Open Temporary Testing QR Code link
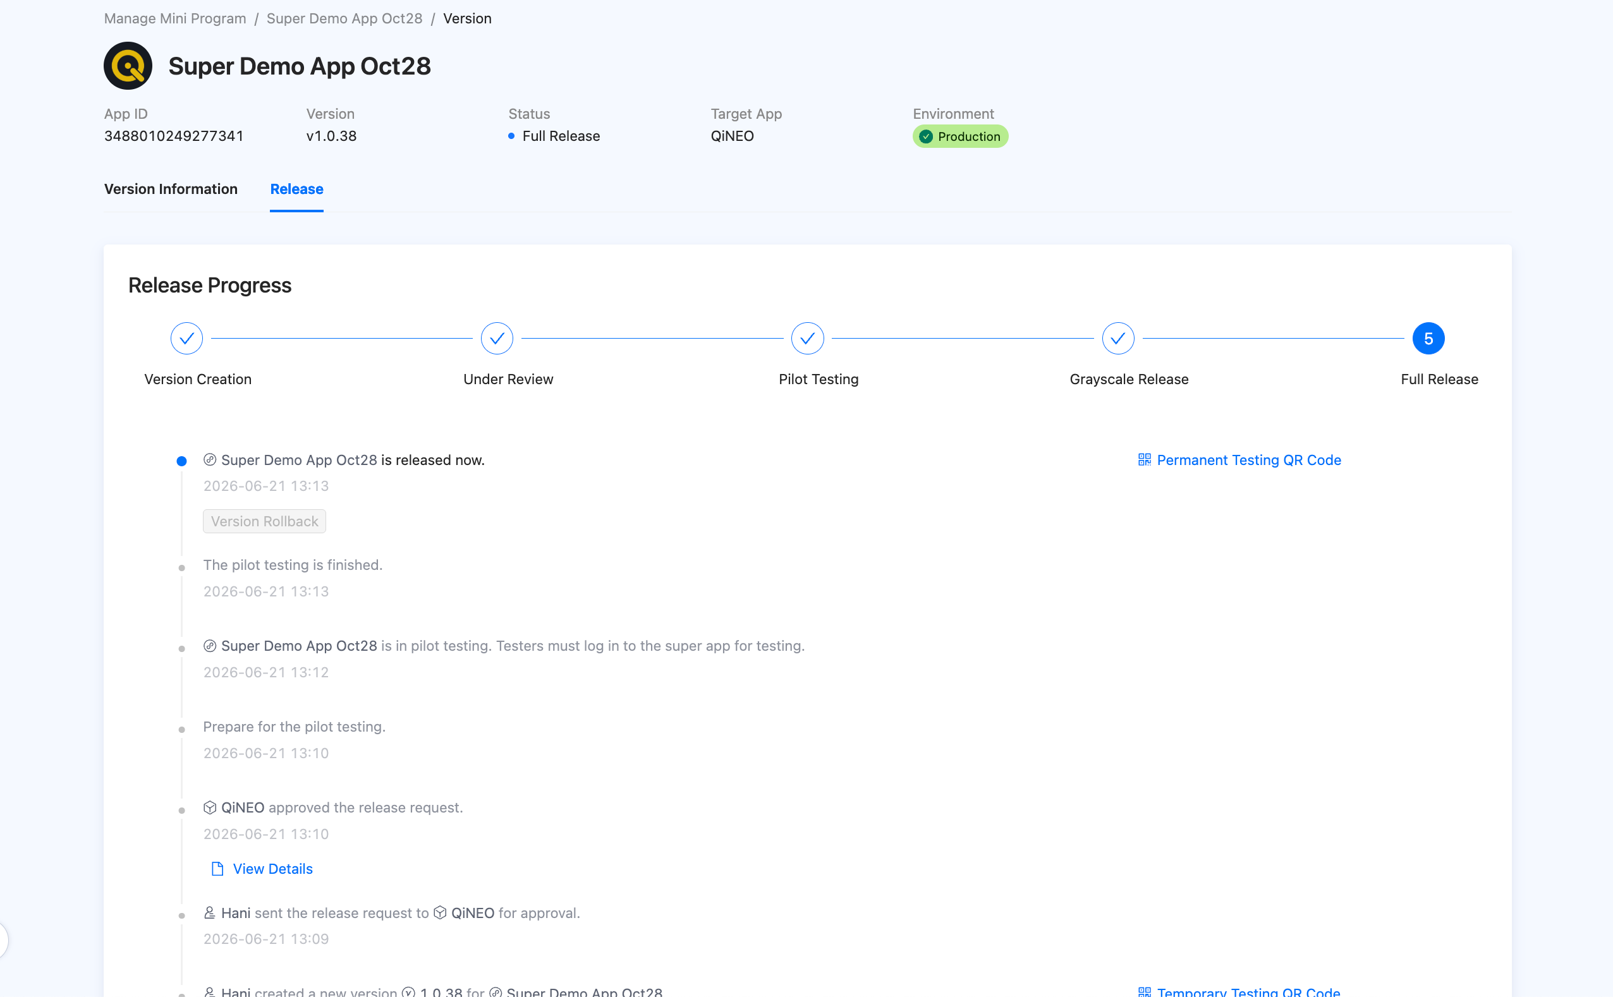This screenshot has width=1613, height=997. coord(1248,991)
